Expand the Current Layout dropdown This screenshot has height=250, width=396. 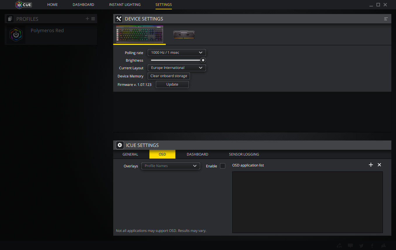[x=177, y=68]
